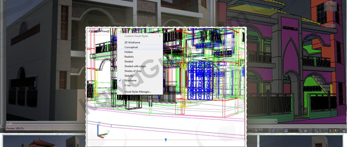Choose Shaded with edges style
This screenshot has width=347, height=147.
[x=140, y=66]
